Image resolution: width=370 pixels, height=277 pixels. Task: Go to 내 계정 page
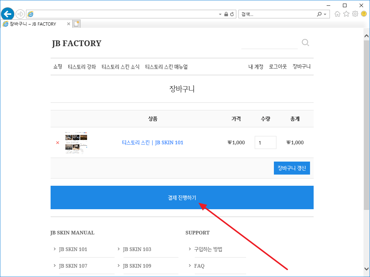pyautogui.click(x=256, y=67)
